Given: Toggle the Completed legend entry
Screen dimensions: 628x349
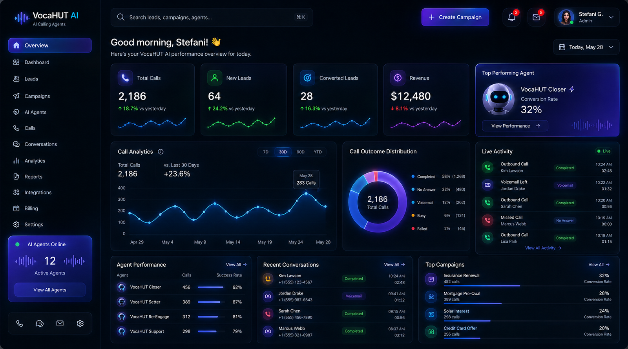Looking at the screenshot, I should (x=438, y=176).
